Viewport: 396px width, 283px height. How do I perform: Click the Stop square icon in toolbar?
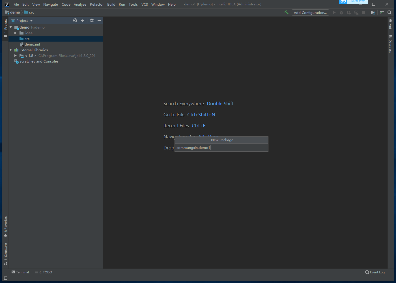(x=363, y=12)
